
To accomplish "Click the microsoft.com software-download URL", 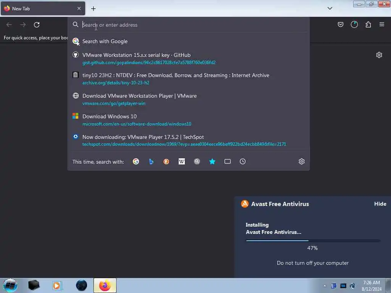I will tap(137, 124).
